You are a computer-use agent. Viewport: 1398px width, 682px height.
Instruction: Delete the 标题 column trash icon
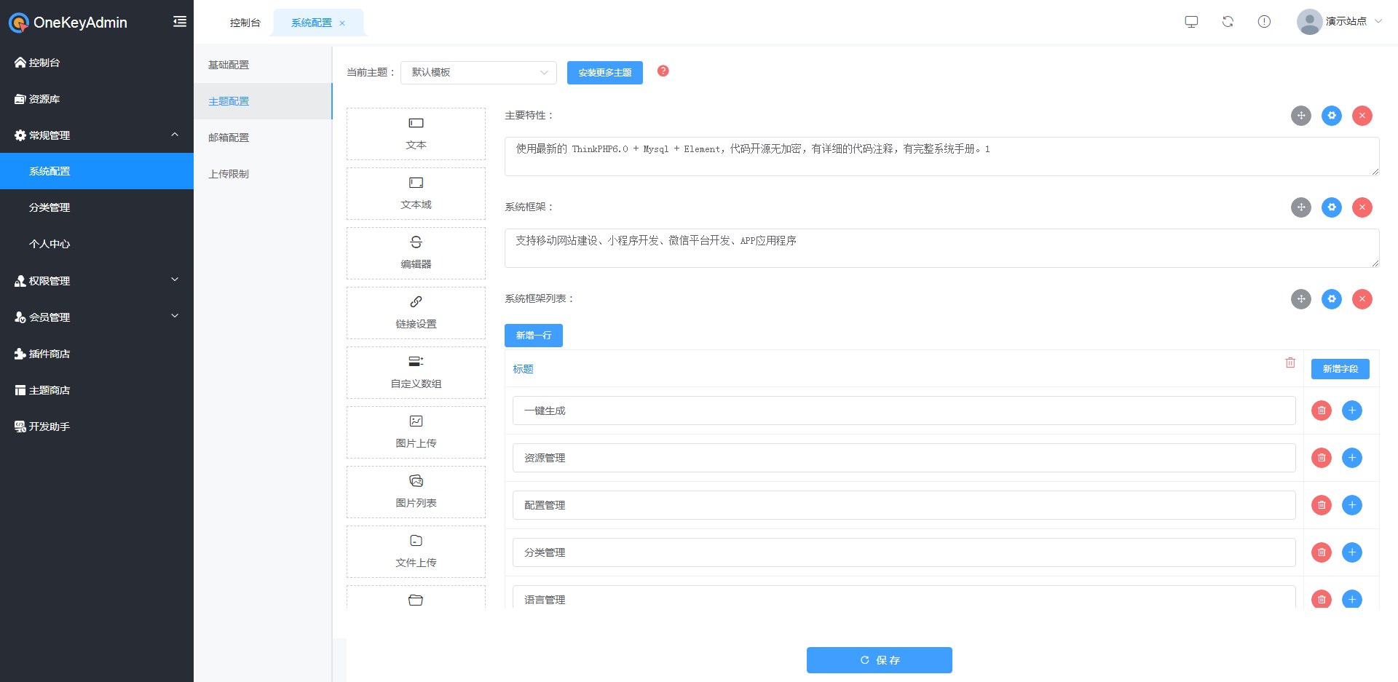click(x=1290, y=362)
